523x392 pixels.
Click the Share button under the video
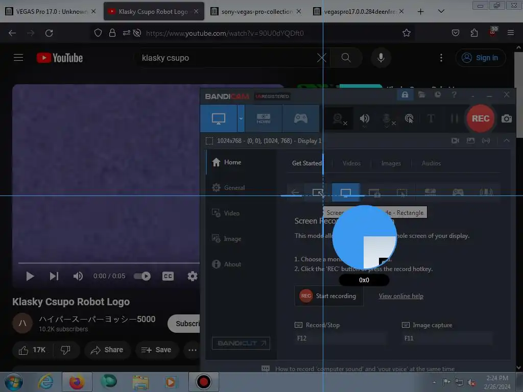(x=107, y=350)
